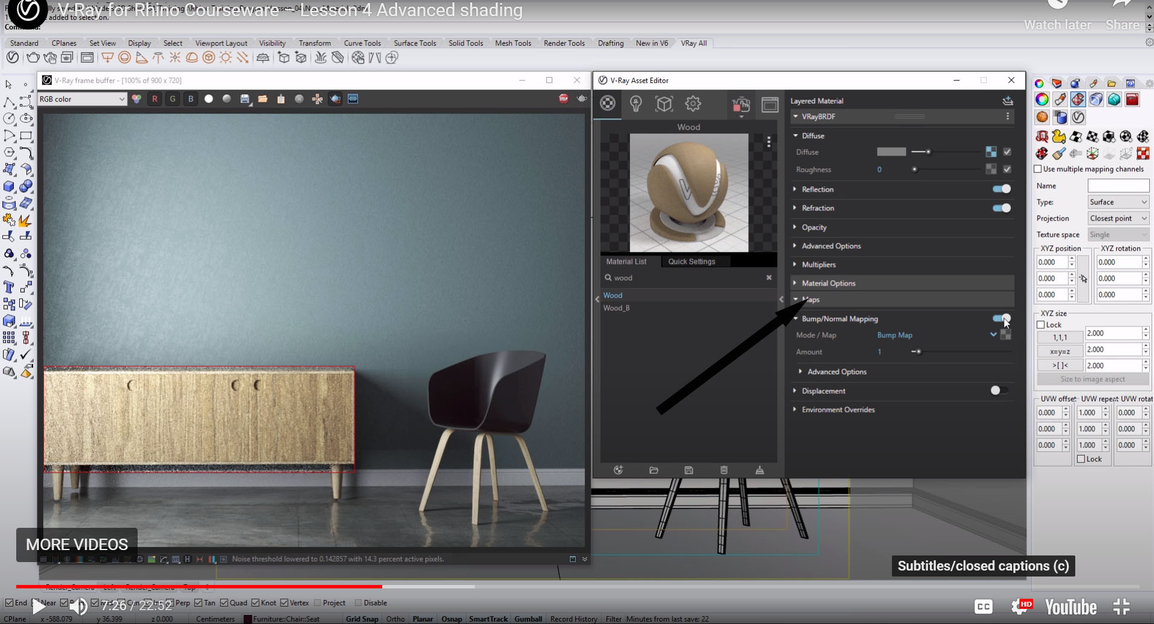The height and width of the screenshot is (624, 1154).
Task: Uncheck the Diffuse texture checkbox
Action: (x=1007, y=151)
